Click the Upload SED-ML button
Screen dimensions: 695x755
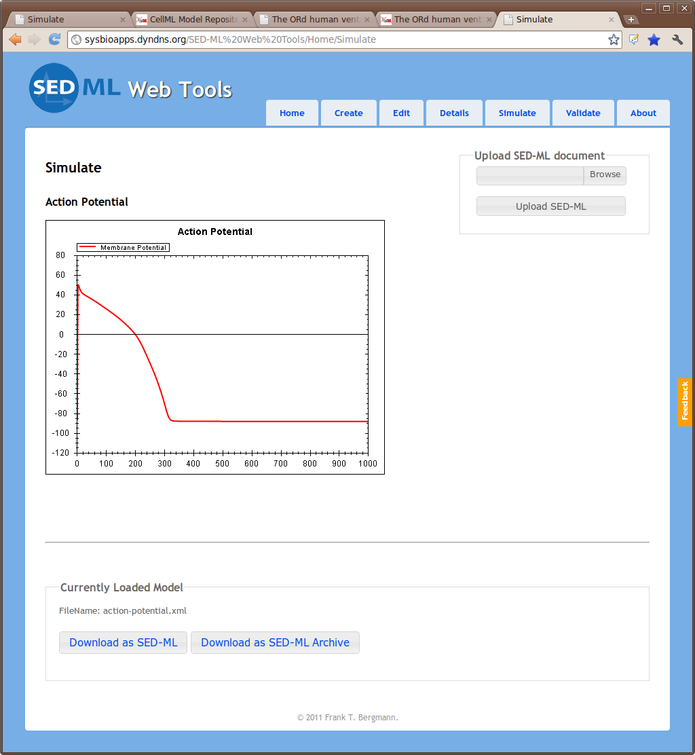click(x=550, y=206)
